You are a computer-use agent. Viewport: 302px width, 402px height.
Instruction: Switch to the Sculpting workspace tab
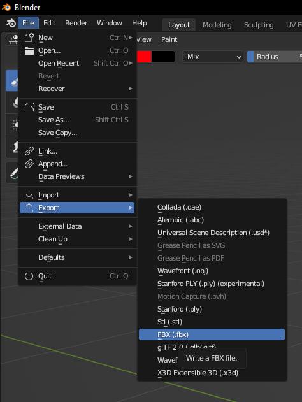[x=259, y=25]
